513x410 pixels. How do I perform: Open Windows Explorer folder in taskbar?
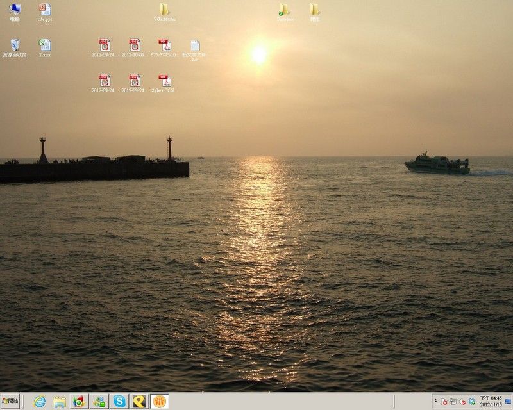(60, 402)
